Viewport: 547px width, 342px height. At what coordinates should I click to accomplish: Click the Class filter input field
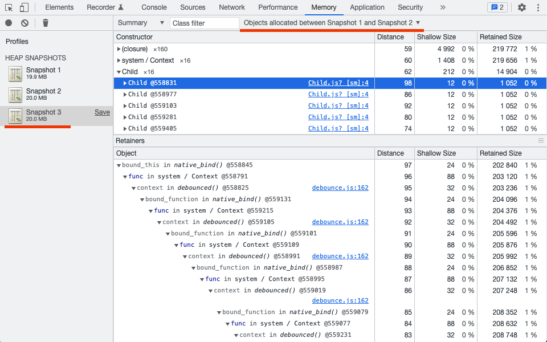click(205, 23)
